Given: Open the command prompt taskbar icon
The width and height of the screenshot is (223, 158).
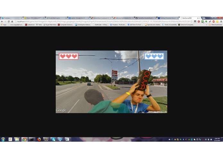Looking at the screenshot, I should point(32,139).
